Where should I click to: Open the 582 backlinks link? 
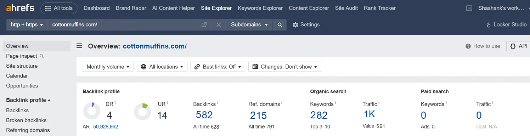[x=204, y=115]
